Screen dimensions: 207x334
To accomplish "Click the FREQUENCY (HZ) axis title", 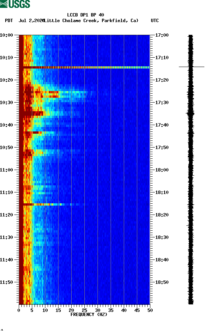I will pyautogui.click(x=89, y=315).
